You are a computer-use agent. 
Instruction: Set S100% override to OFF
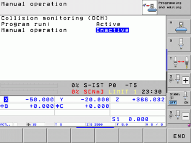[x=173, y=102]
